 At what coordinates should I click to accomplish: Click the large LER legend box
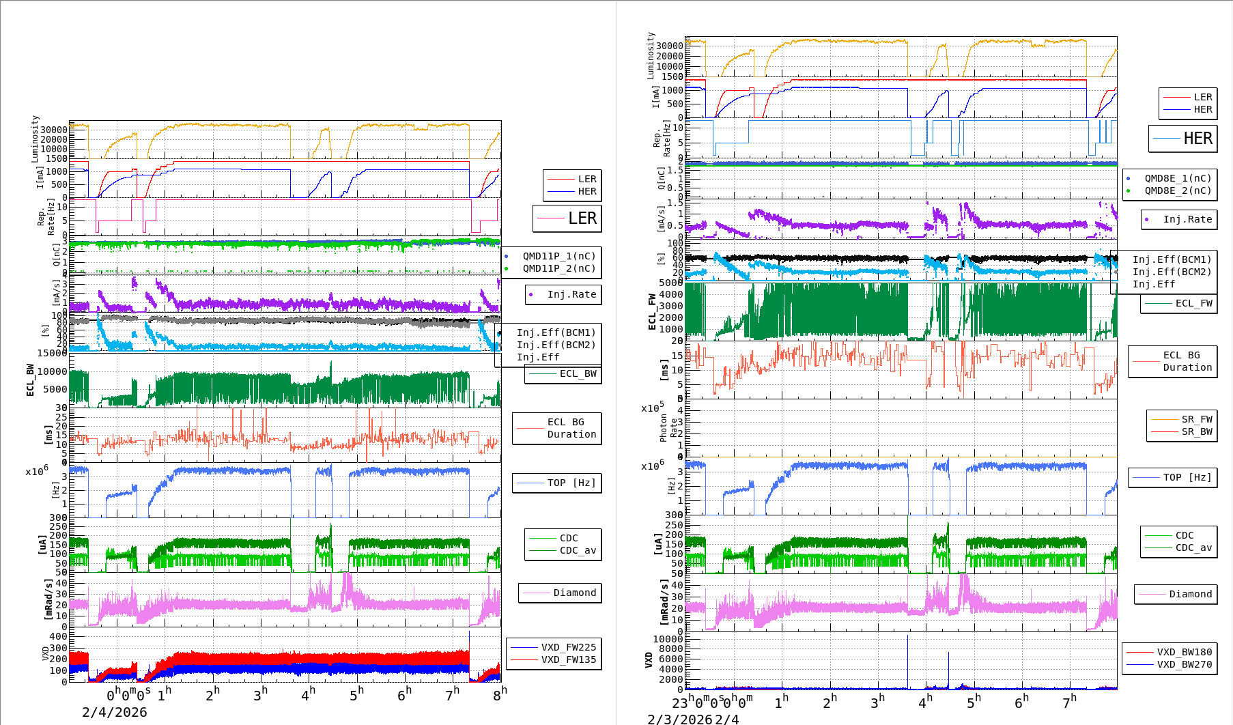[x=567, y=218]
